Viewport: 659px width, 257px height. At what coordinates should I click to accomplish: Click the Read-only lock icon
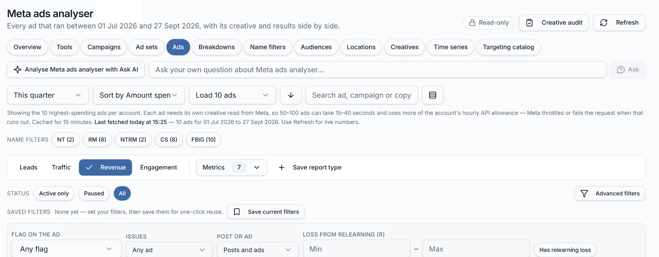point(472,23)
